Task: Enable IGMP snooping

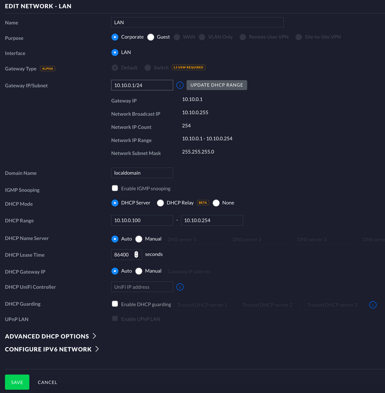Action: [115, 188]
